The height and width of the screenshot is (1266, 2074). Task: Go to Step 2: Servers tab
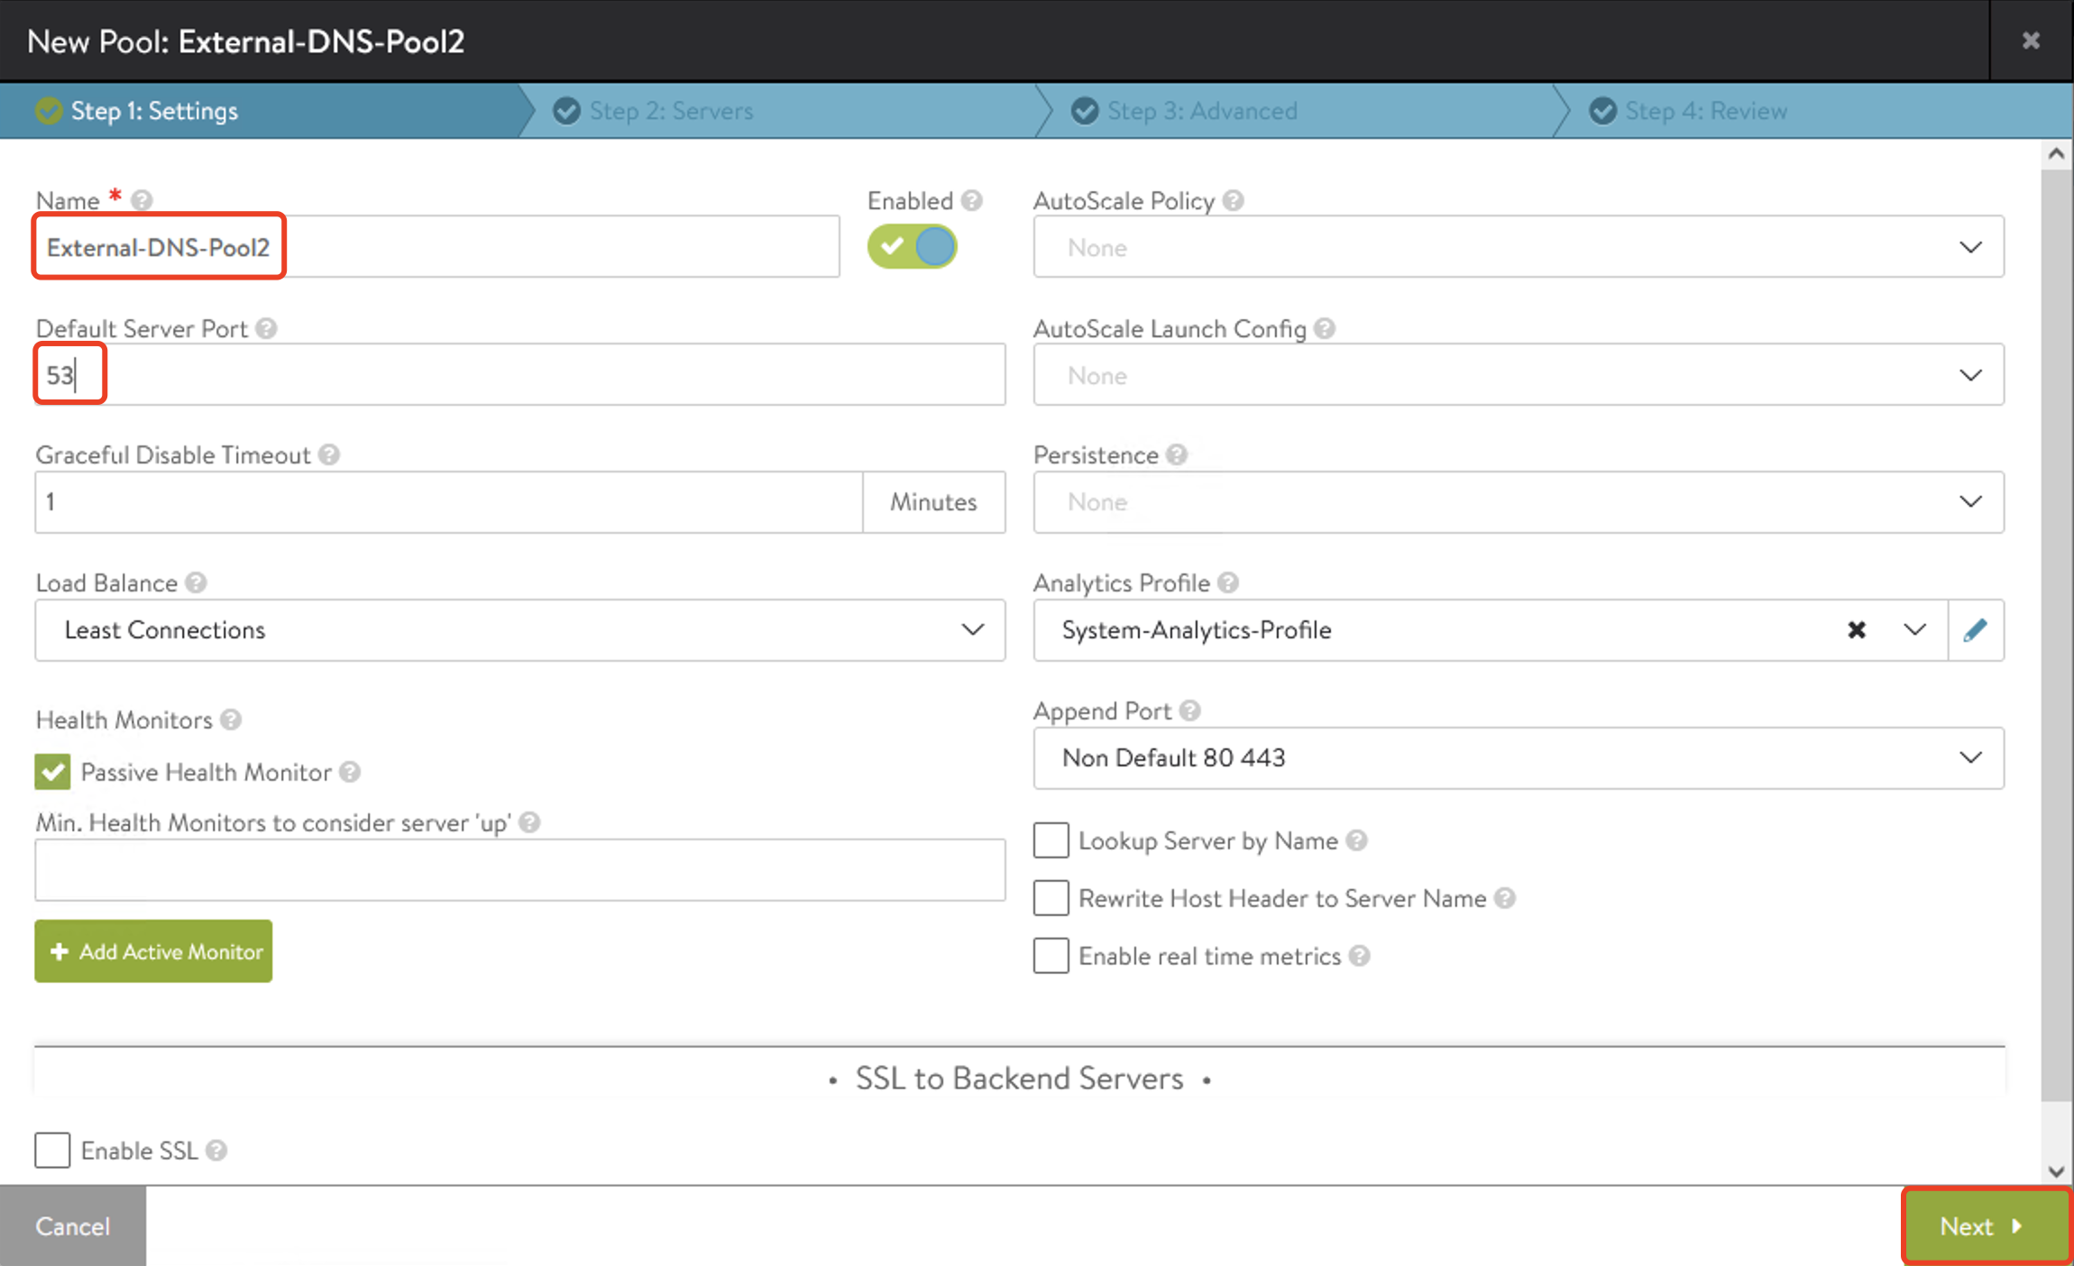pos(671,111)
